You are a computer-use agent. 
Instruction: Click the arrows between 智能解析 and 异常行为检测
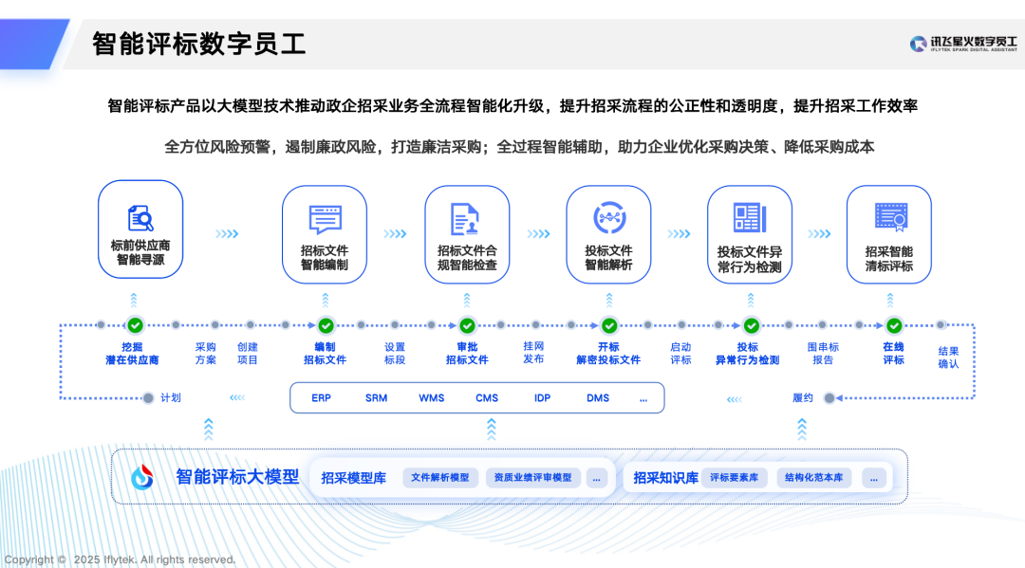[x=679, y=233]
